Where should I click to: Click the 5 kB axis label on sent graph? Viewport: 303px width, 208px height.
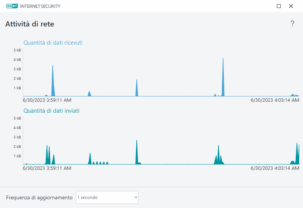pyautogui.click(x=17, y=118)
